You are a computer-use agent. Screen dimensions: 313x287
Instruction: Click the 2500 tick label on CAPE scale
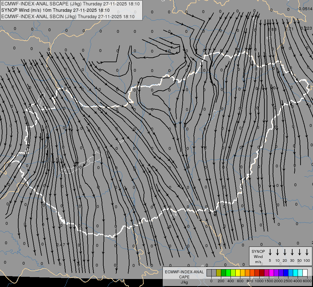pyautogui.click(x=288, y=281)
